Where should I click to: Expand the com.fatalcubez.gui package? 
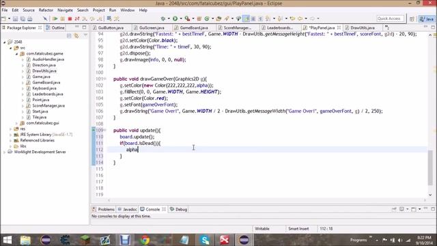[x=16, y=123]
